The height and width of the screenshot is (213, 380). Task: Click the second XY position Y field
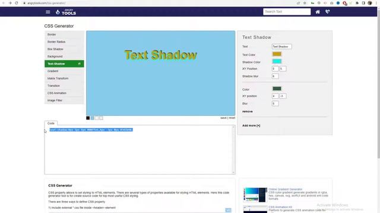click(283, 96)
